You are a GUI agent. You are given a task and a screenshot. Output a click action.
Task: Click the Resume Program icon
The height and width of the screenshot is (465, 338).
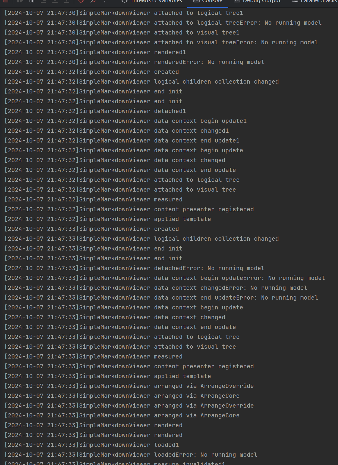pos(20,1)
